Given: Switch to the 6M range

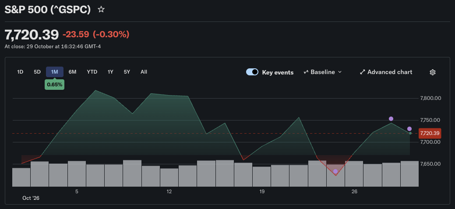Looking at the screenshot, I should pyautogui.click(x=72, y=72).
